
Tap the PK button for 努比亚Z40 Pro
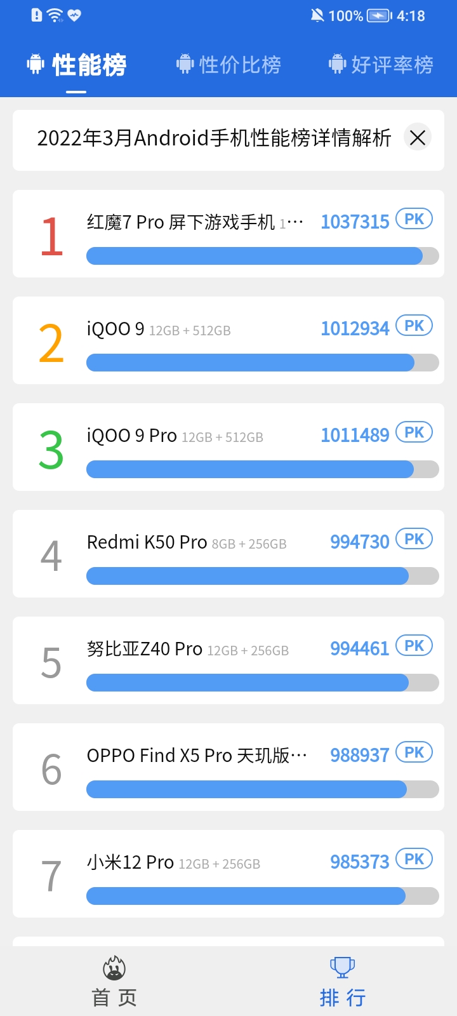point(414,645)
